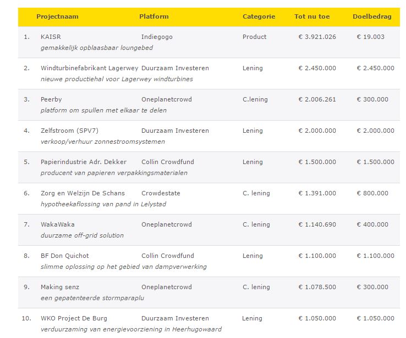
Task: Select the Doelbedrag column header
Action: (372, 16)
